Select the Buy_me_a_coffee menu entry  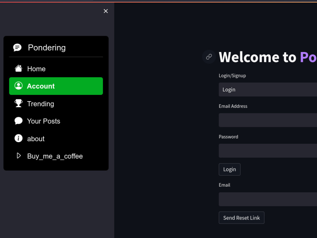pos(56,156)
